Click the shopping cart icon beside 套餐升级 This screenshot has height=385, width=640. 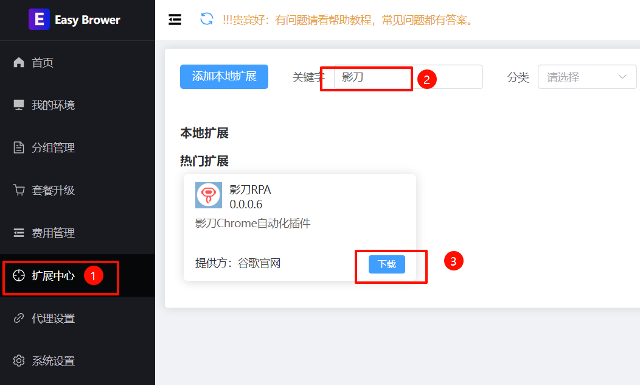(x=19, y=190)
